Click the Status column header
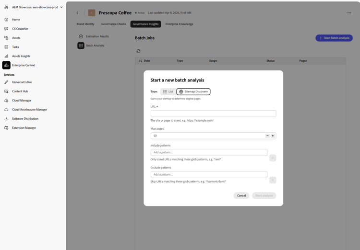Image resolution: width=360 pixels, height=250 pixels. pyautogui.click(x=270, y=61)
